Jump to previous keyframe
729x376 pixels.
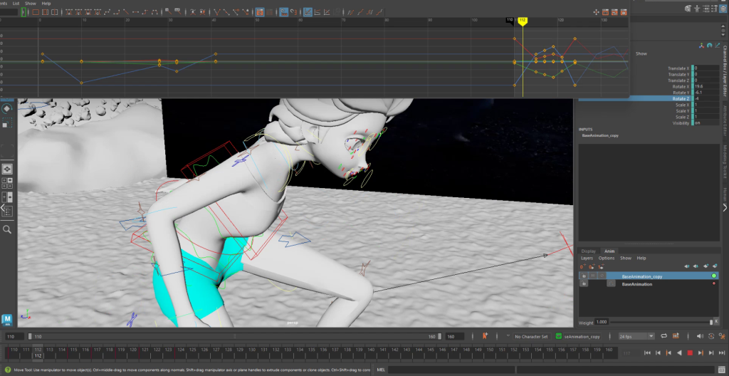point(668,352)
